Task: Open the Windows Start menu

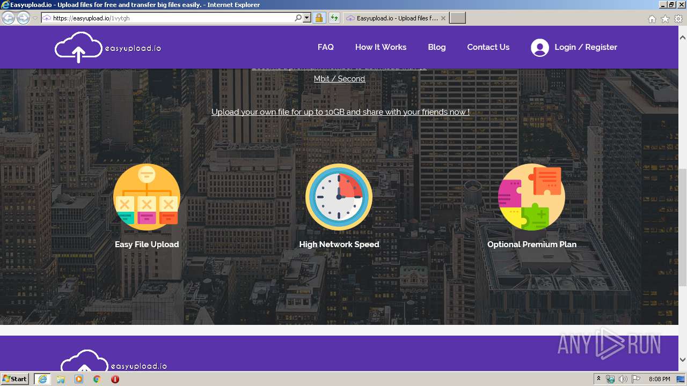Action: pyautogui.click(x=15, y=378)
